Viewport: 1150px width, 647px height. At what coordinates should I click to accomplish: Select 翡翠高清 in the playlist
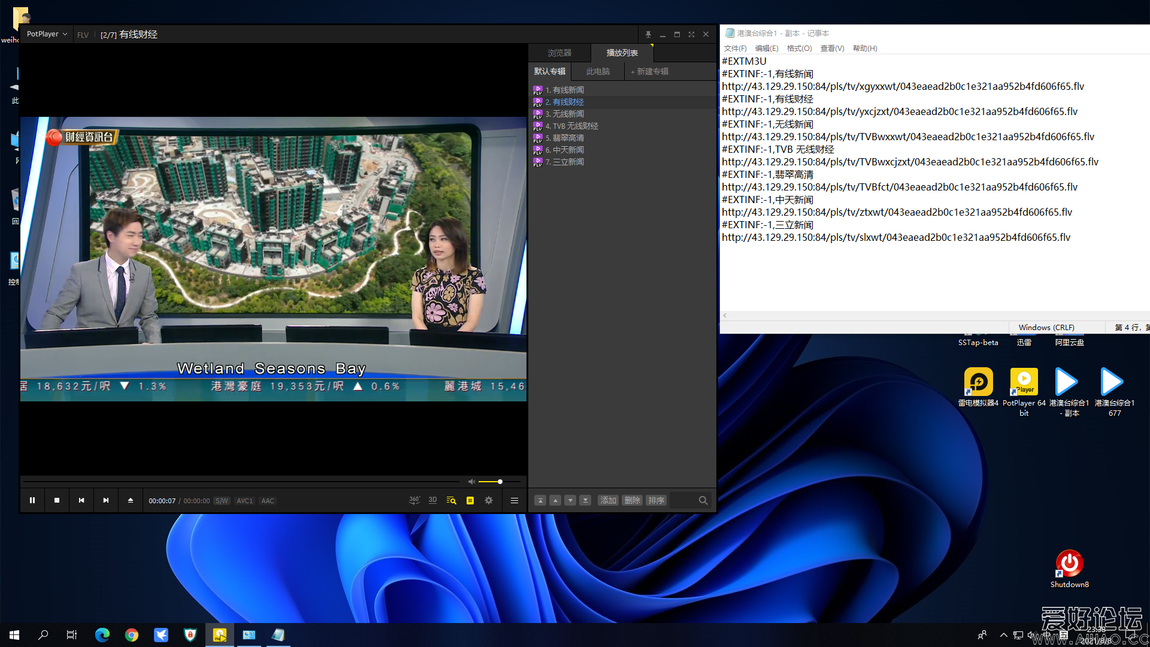(x=568, y=138)
